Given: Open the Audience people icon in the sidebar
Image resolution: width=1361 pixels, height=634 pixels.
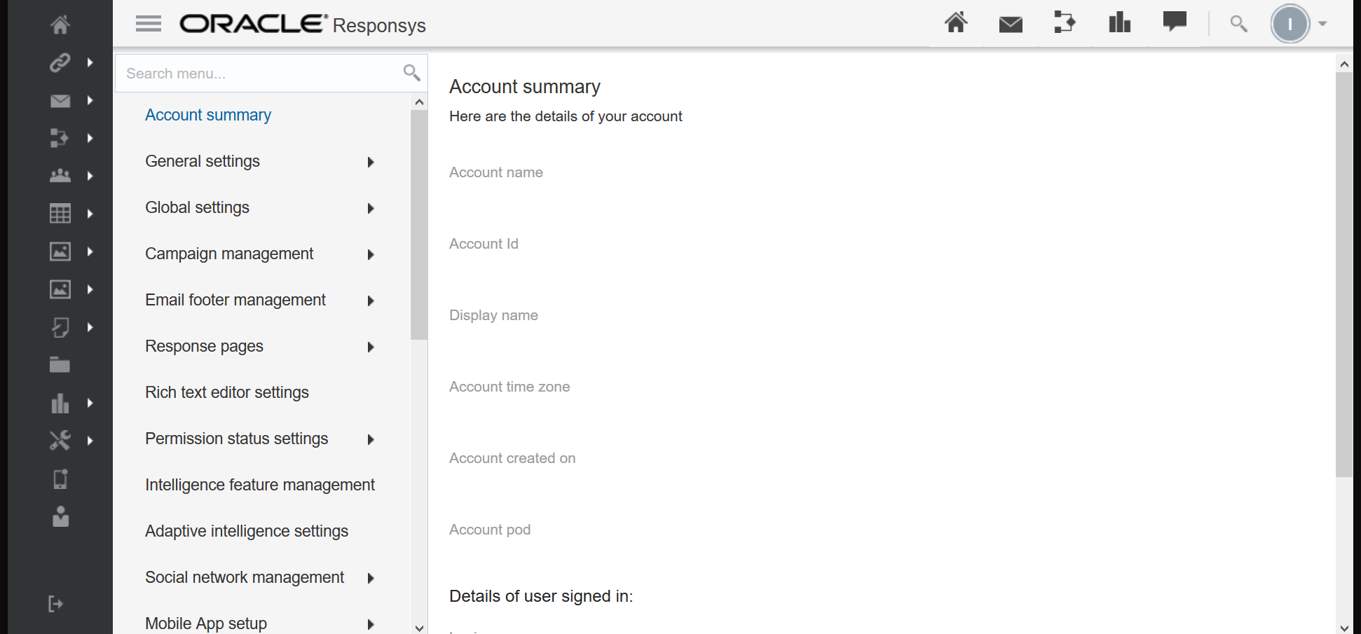Looking at the screenshot, I should tap(60, 176).
